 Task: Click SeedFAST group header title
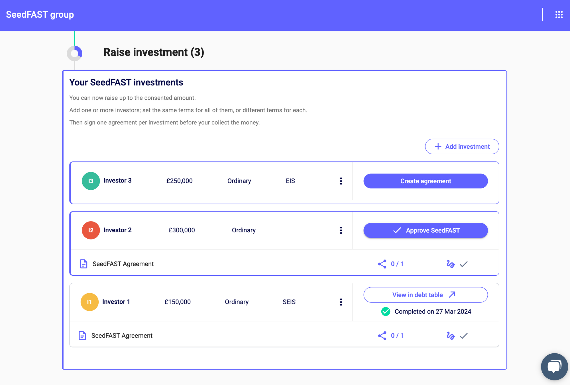40,15
